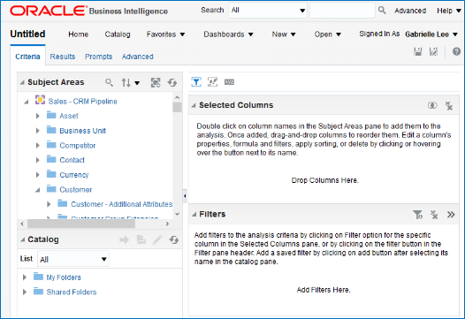Click Subject Areas horizontal scrollbar thumb

coord(81,224)
